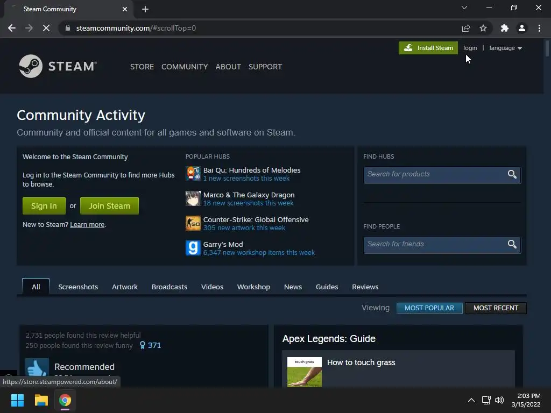
Task: Open 305 new artwork this week link
Action: pyautogui.click(x=244, y=228)
